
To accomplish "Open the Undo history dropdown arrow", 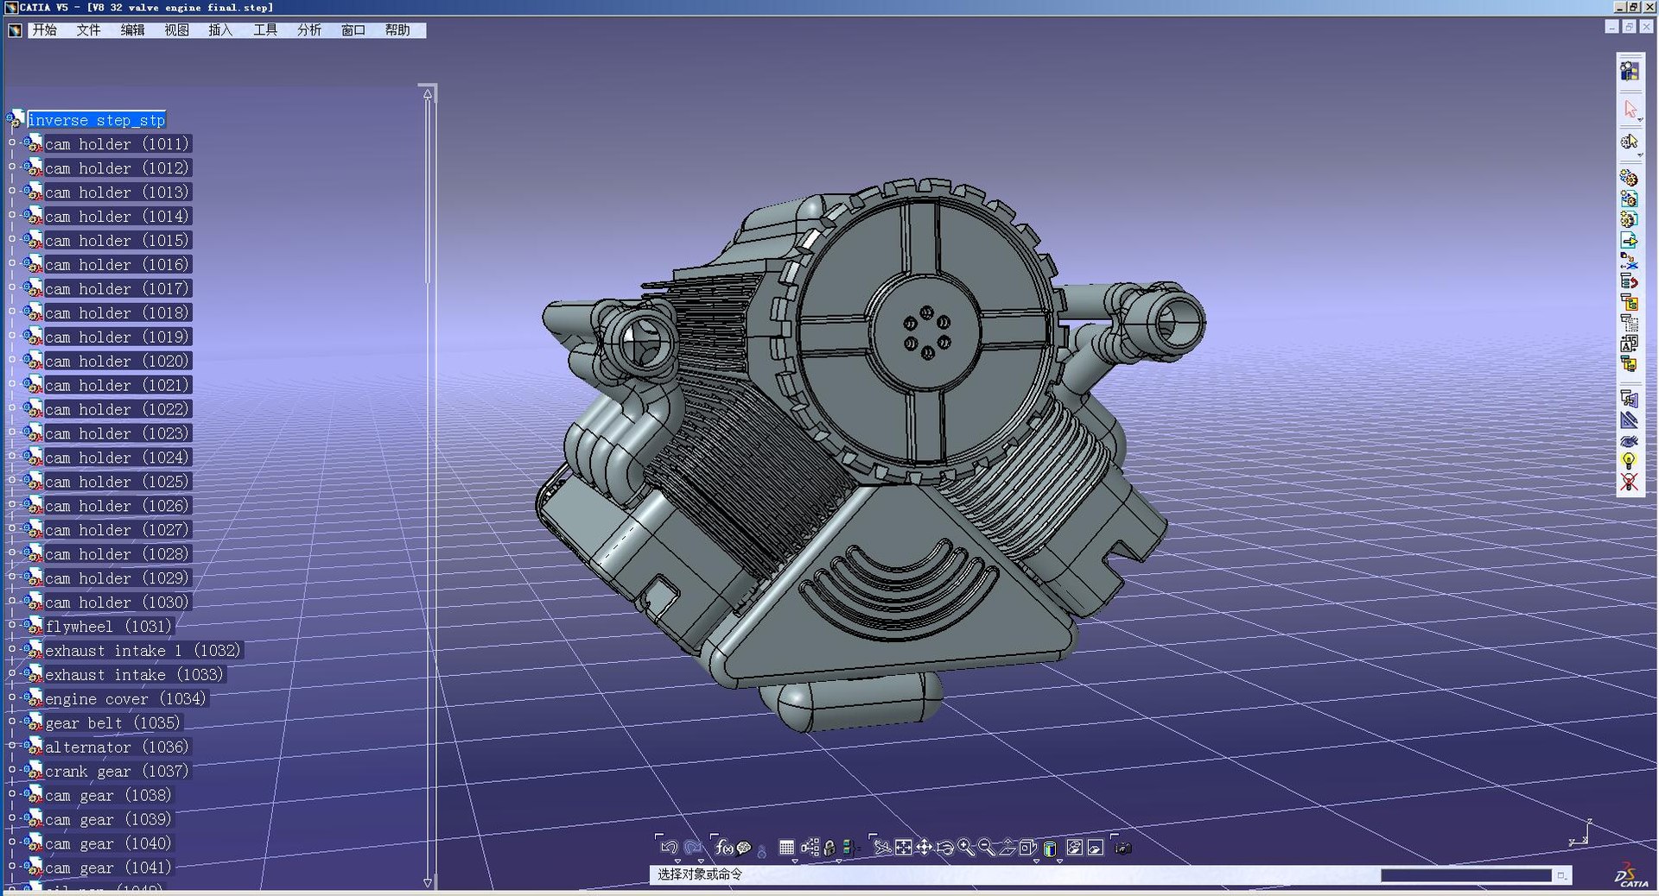I will point(678,861).
